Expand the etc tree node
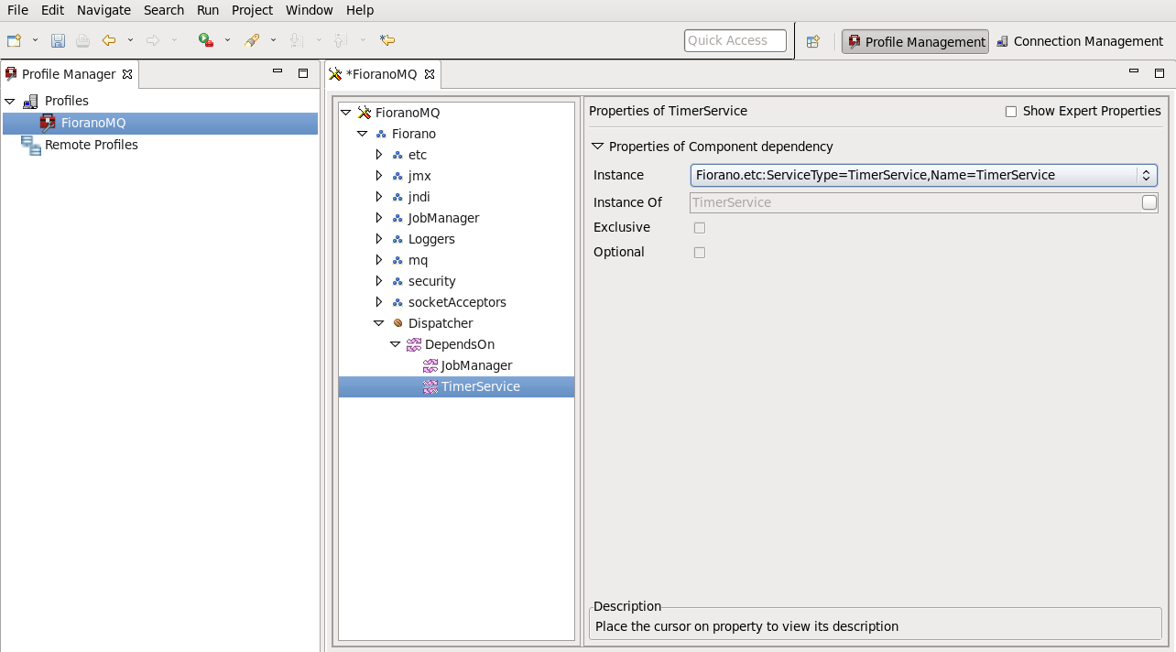This screenshot has width=1176, height=652. pyautogui.click(x=379, y=155)
